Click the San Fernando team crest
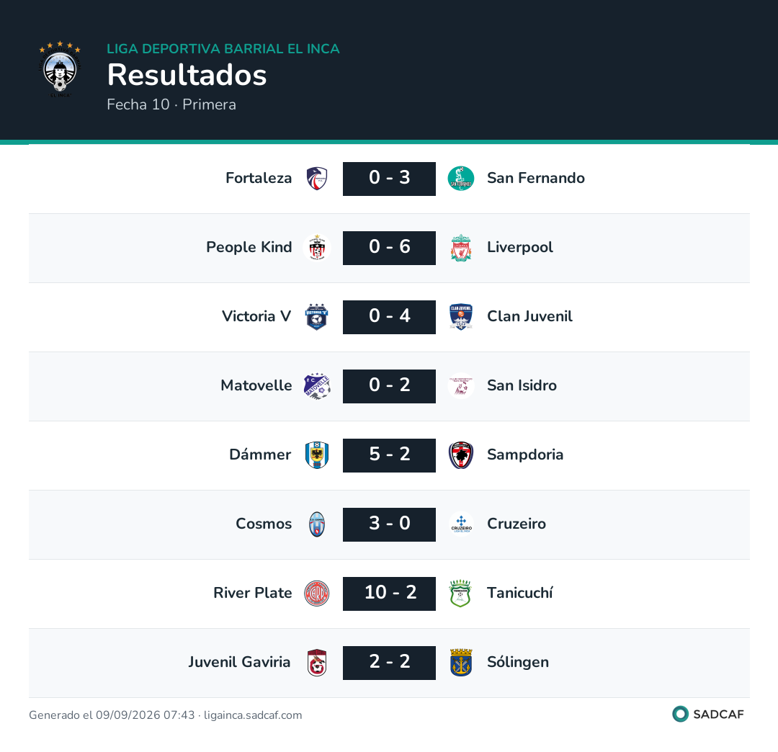 (461, 179)
